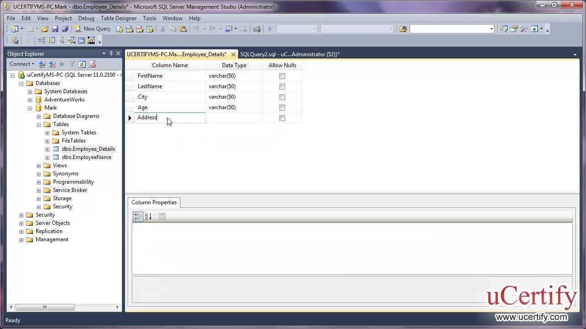Click the Paste clipboard icon

183,29
